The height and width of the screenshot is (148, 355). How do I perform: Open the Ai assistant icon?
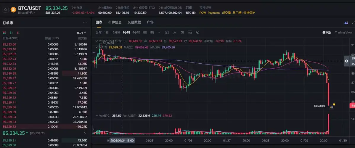point(346,23)
